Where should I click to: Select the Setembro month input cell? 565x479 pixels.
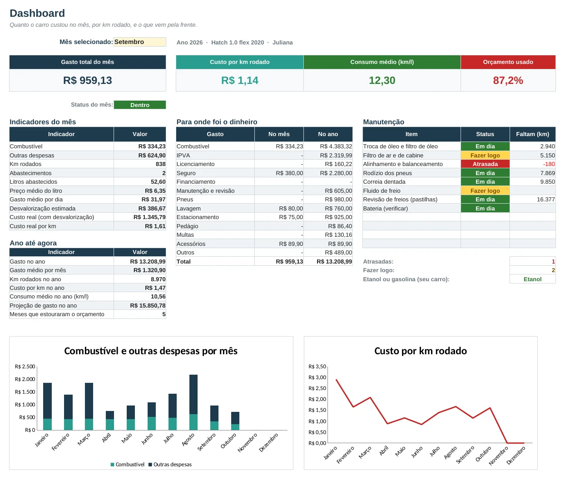point(140,42)
